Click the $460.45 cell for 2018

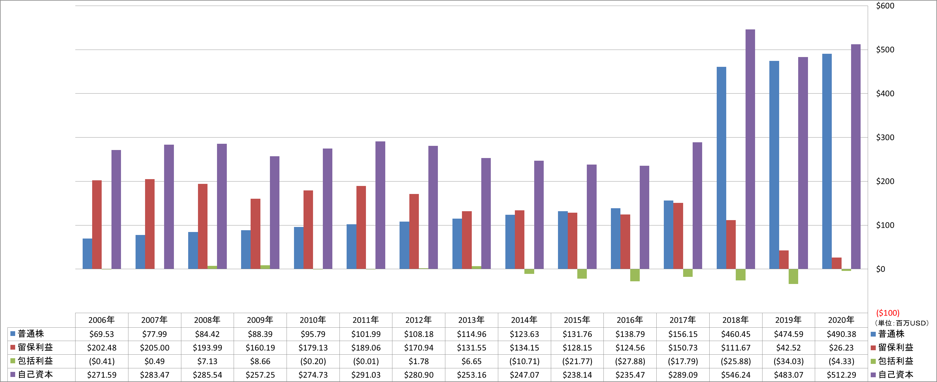pos(735,334)
